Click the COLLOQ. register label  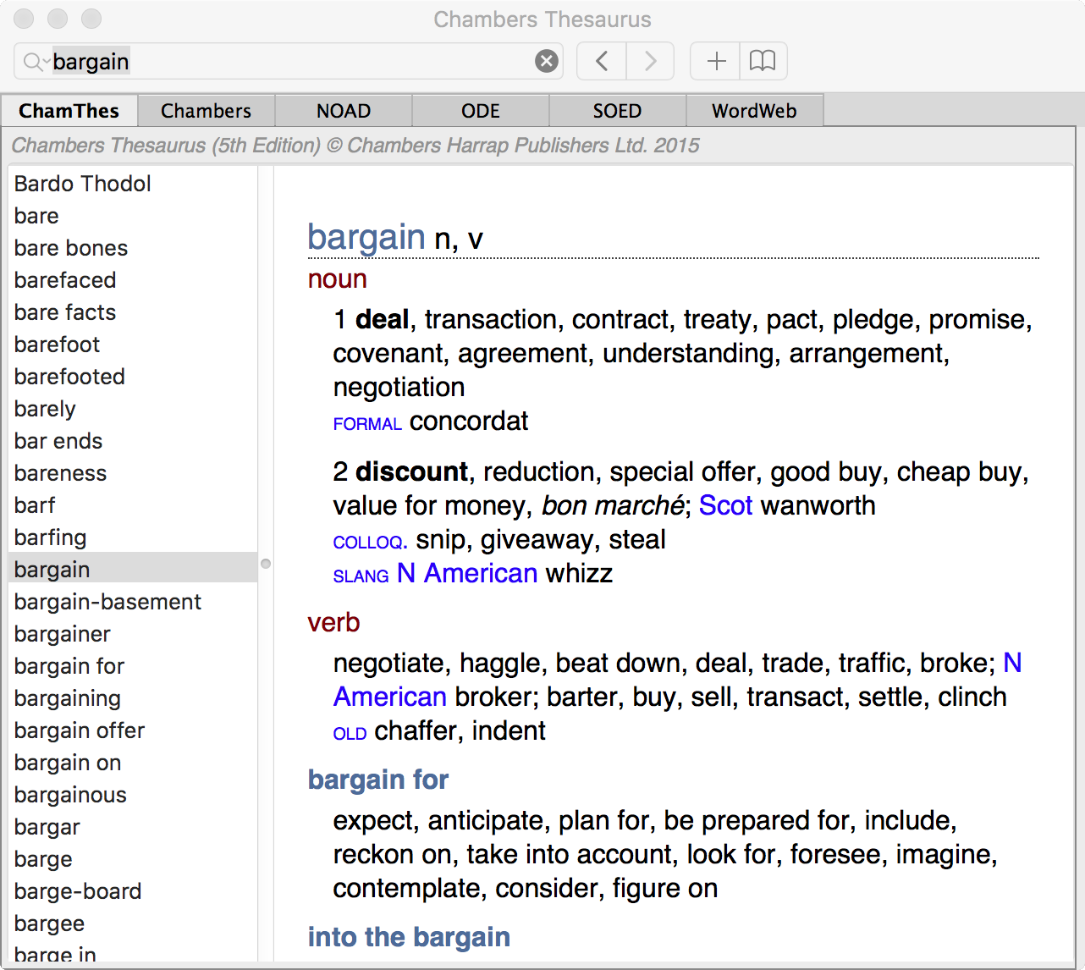371,542
